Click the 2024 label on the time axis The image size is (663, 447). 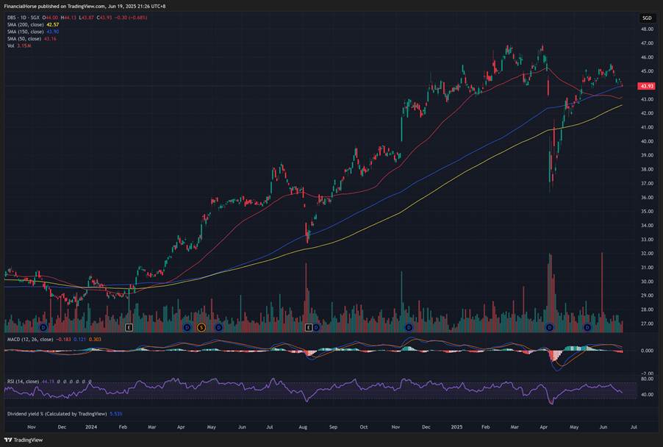click(x=91, y=427)
